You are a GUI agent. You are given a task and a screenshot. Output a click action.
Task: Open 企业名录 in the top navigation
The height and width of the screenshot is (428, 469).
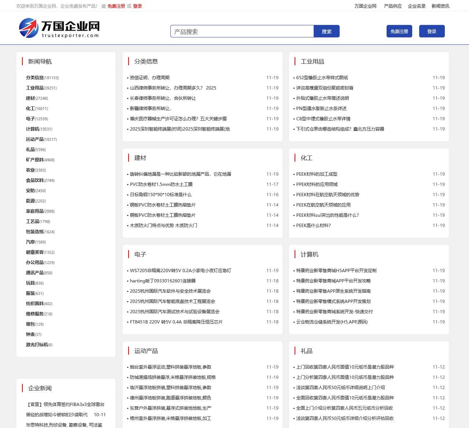[416, 6]
